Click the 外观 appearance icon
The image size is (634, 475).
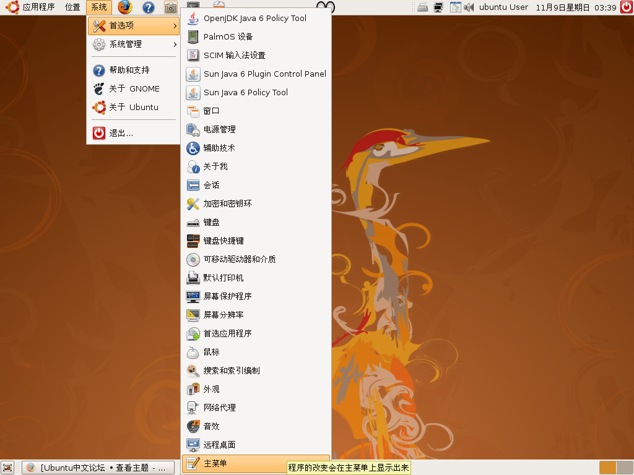(193, 390)
